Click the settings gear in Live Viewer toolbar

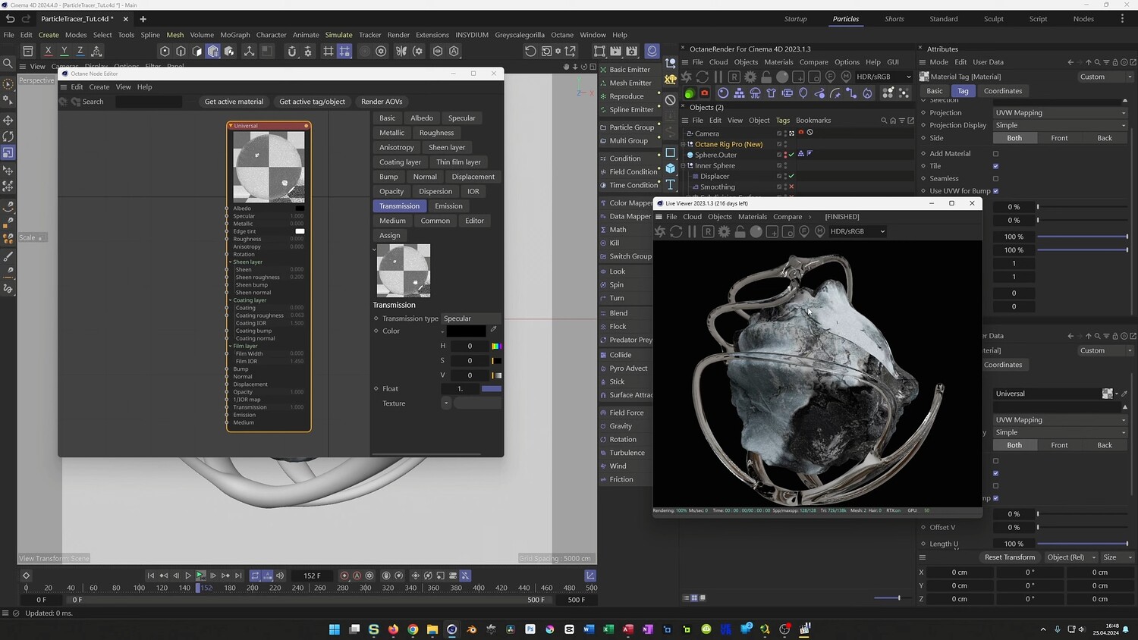(724, 232)
